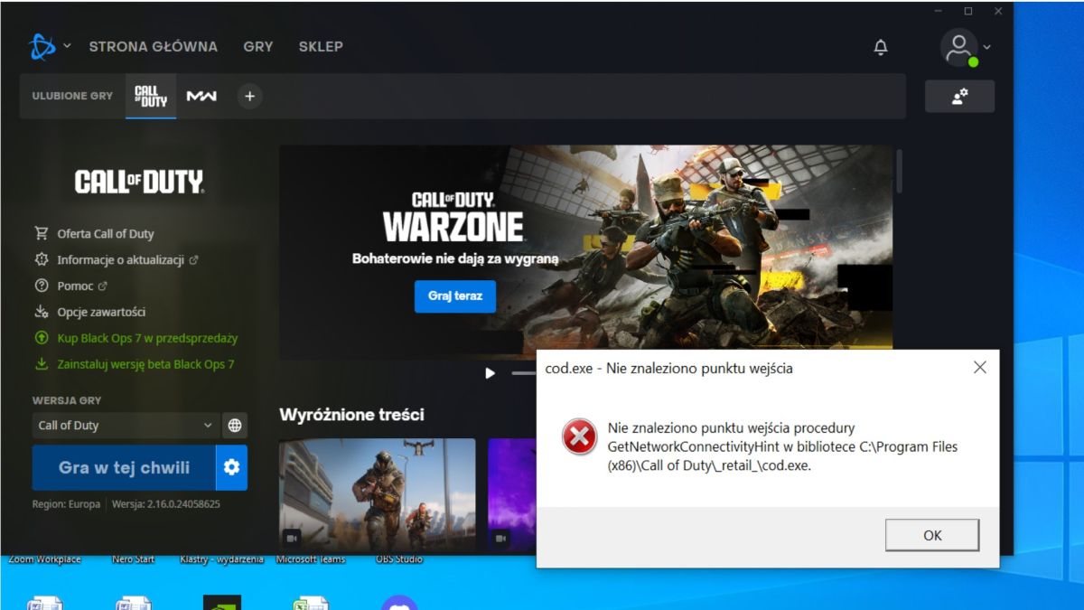Click the gear icon beside Informacje o aktualizacji
The image size is (1084, 610).
(42, 259)
